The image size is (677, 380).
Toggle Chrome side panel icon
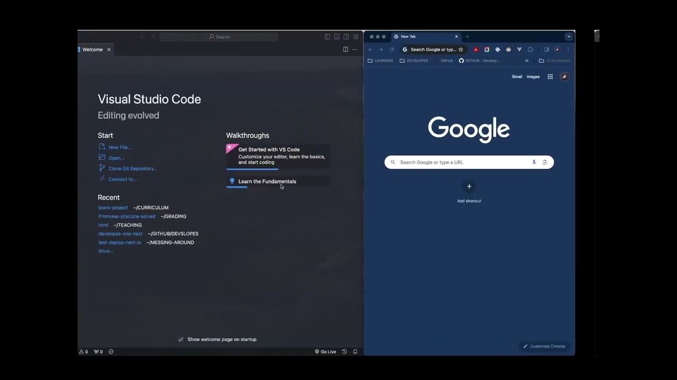[x=546, y=50]
